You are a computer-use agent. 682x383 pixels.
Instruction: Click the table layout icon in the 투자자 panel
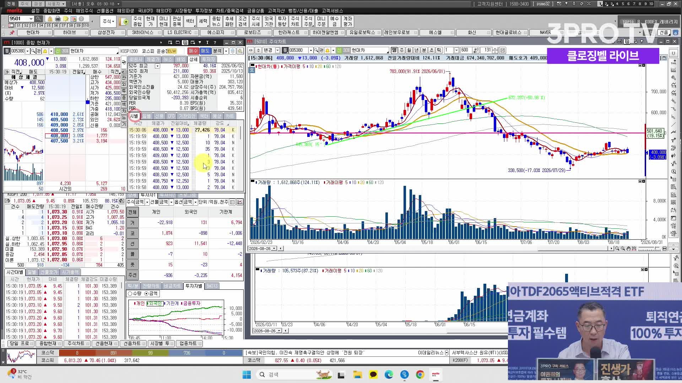pos(232,202)
